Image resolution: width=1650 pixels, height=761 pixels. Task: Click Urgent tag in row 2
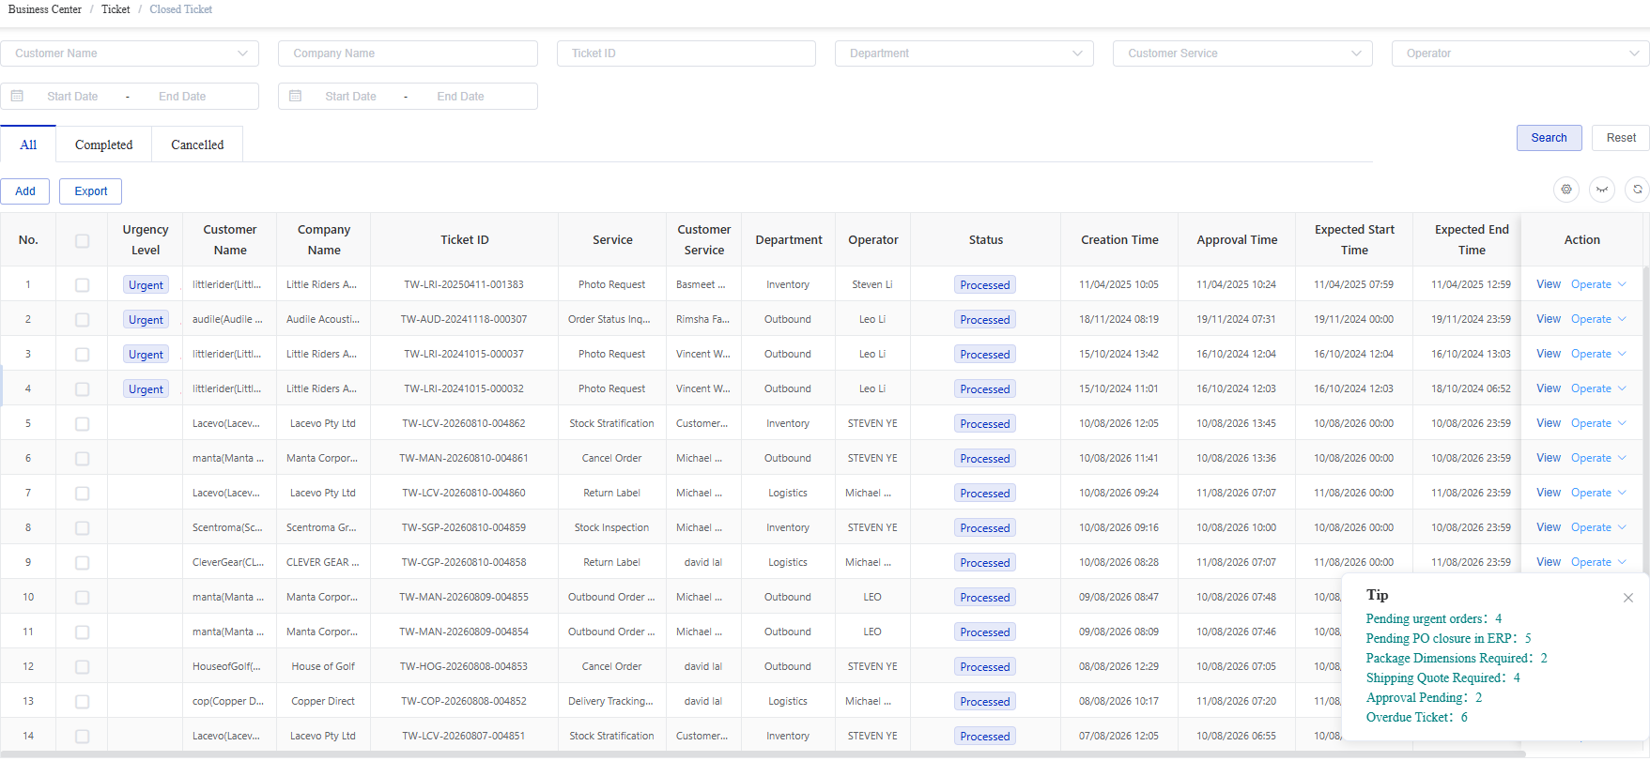coord(146,320)
